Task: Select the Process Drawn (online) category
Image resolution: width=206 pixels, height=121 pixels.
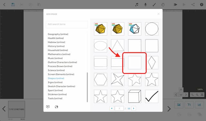Action: click(60, 66)
